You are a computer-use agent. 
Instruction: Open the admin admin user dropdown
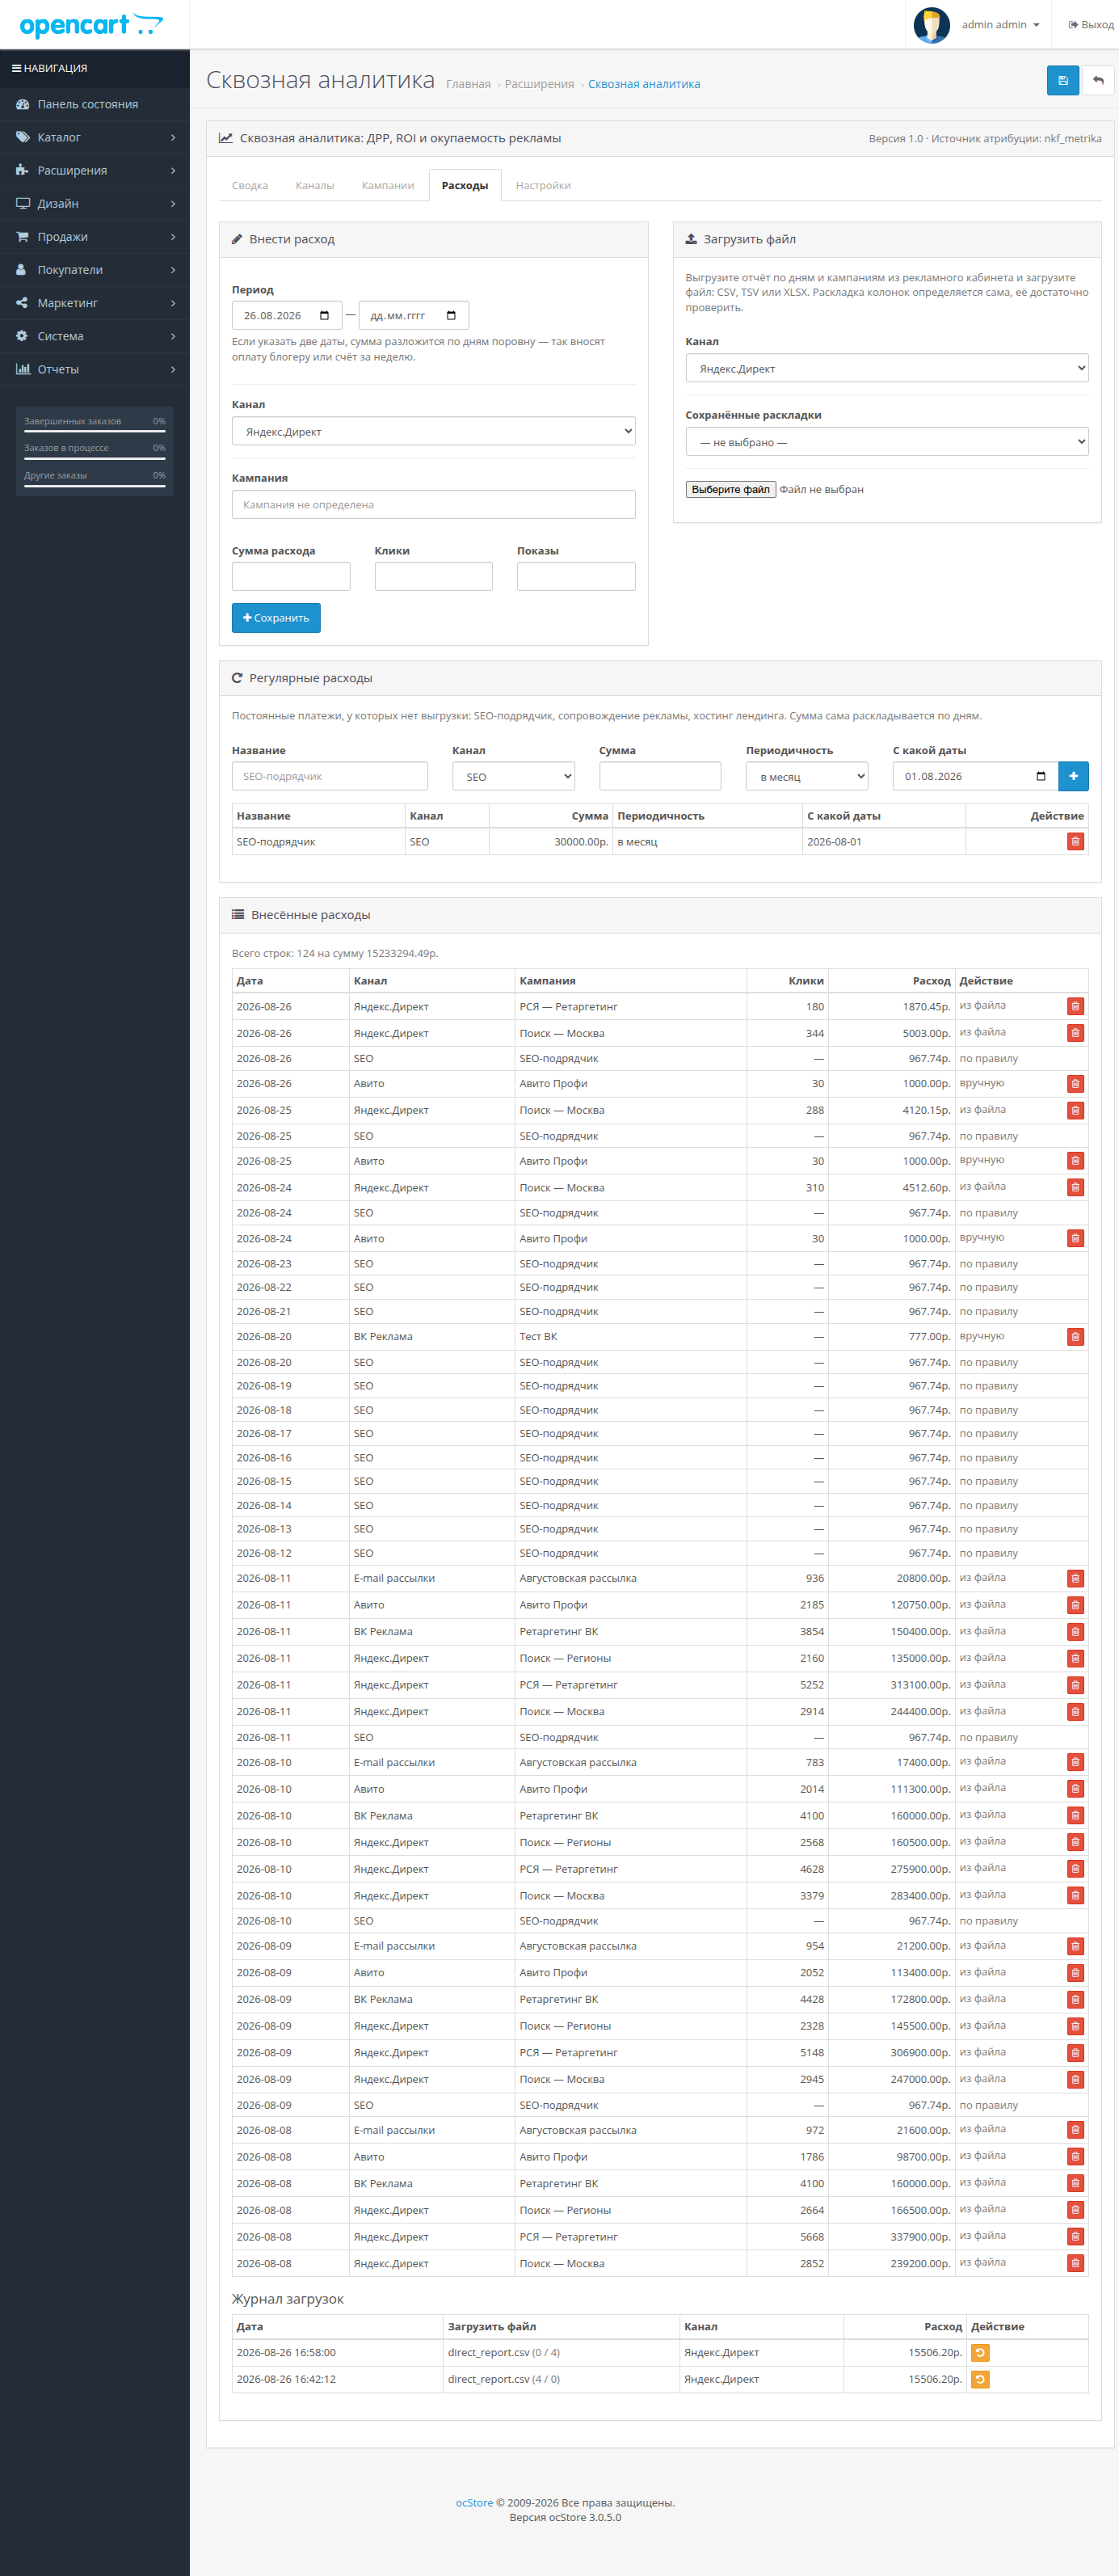coord(1000,25)
